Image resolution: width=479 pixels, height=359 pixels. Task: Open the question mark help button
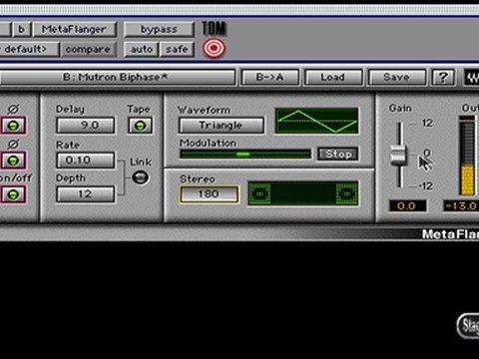[442, 77]
